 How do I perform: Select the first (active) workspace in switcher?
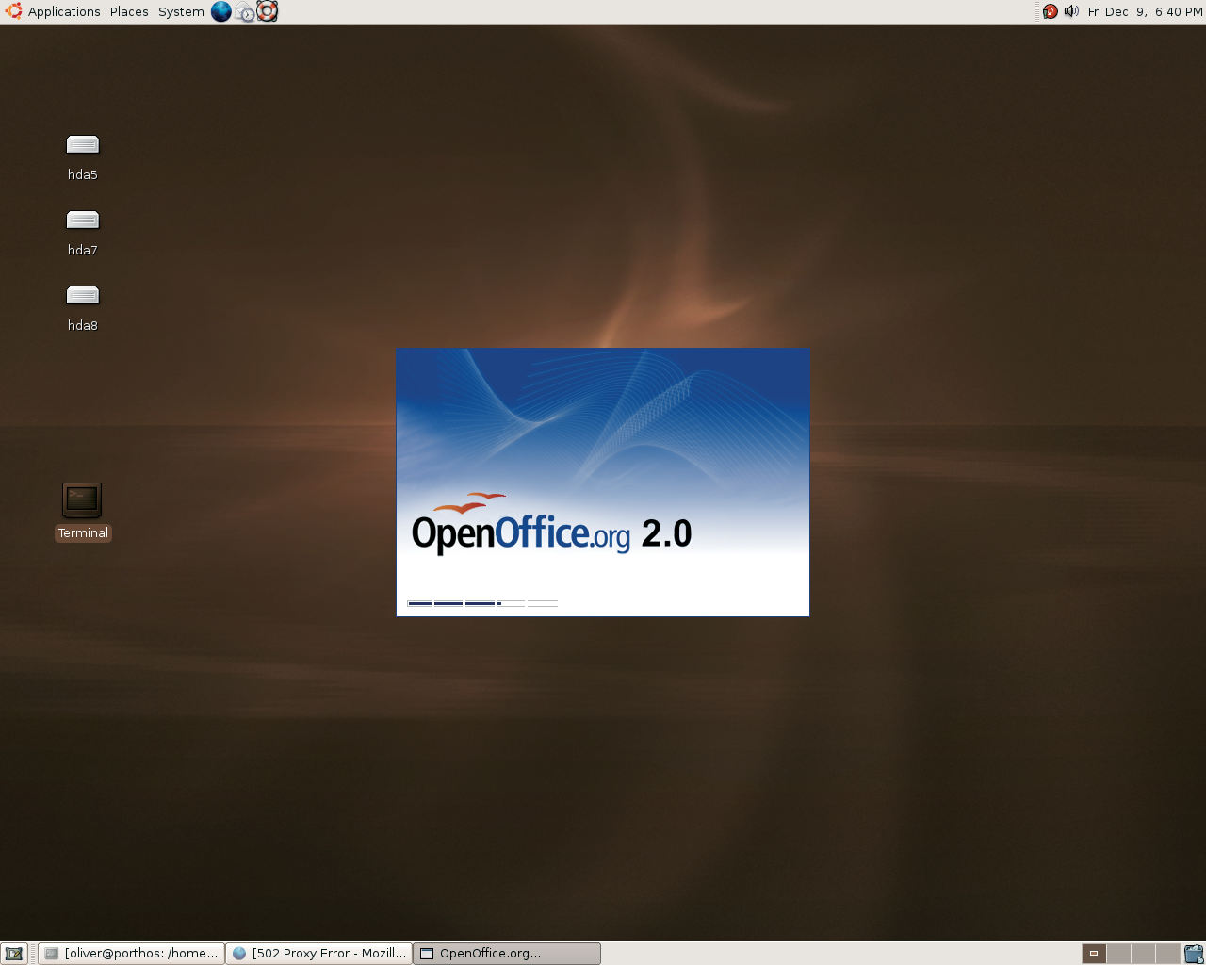(x=1094, y=954)
